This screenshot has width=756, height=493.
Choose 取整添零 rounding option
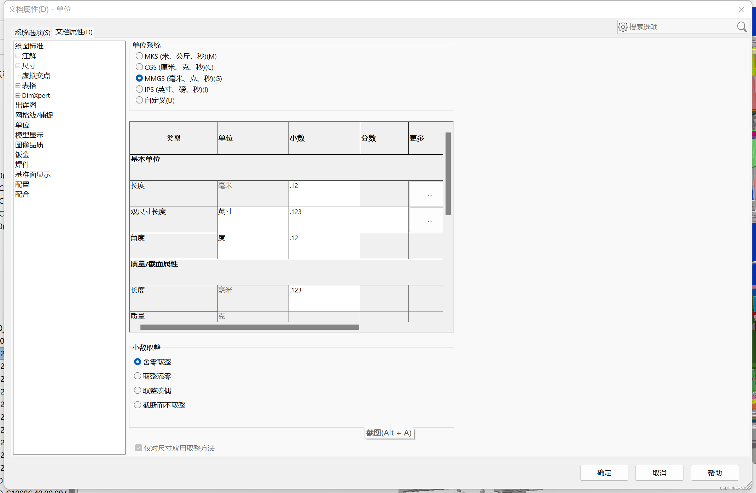tap(138, 376)
